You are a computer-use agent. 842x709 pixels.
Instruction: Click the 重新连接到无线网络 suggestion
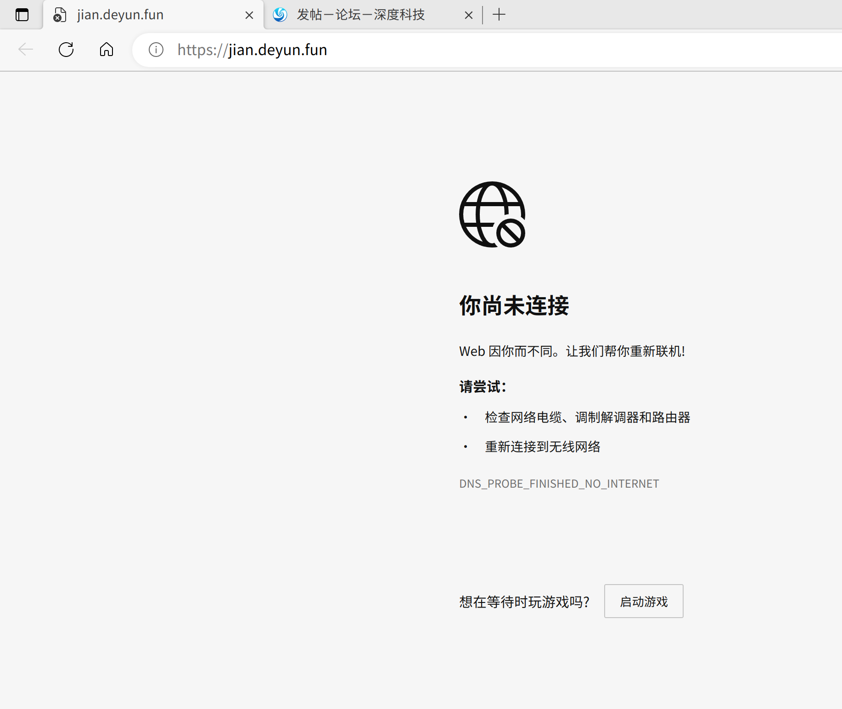[543, 446]
